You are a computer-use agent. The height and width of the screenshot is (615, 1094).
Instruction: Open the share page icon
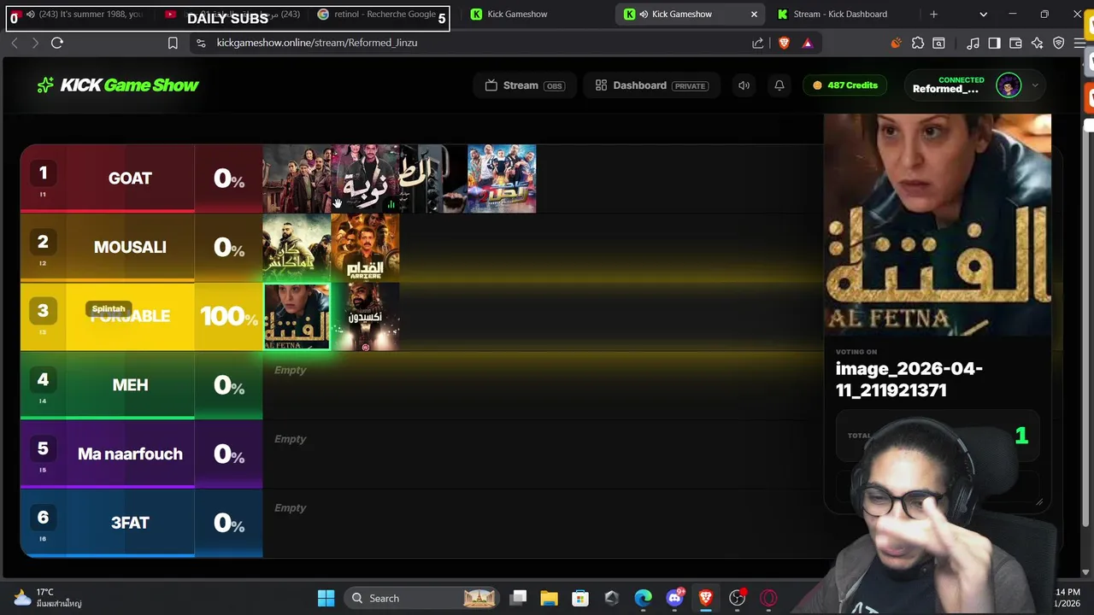tap(758, 43)
